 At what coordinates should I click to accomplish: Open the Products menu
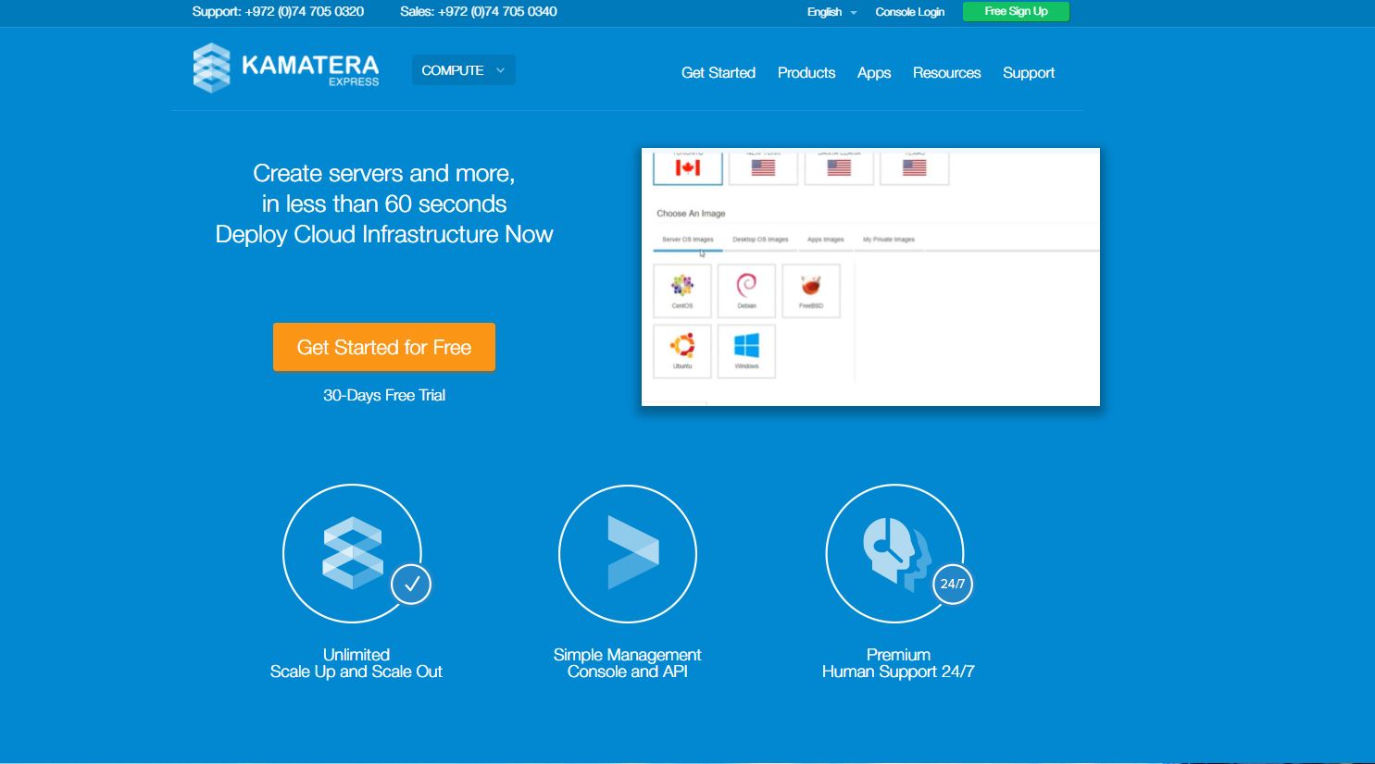click(x=806, y=73)
